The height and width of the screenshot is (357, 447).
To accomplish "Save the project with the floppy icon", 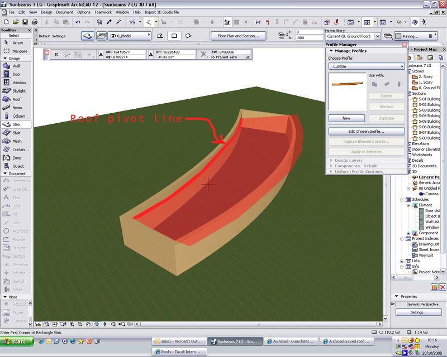I will (25, 22).
